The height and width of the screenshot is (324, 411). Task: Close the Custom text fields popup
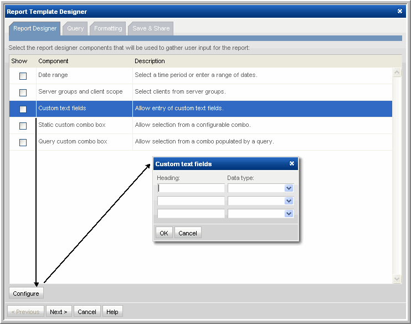point(292,164)
